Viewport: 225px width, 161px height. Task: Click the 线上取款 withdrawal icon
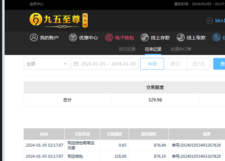tap(181, 38)
